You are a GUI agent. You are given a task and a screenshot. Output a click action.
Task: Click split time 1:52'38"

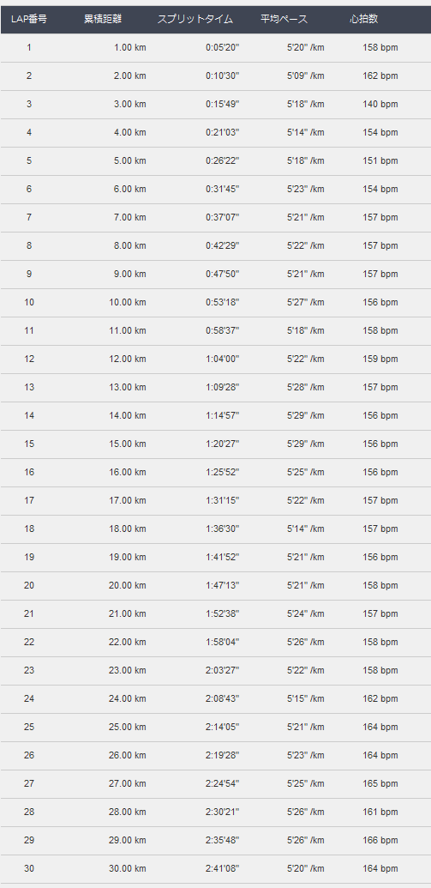tap(223, 614)
